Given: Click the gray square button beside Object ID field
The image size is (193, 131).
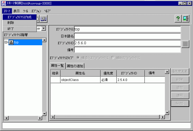Looking at the screenshot, I should click(185, 44).
